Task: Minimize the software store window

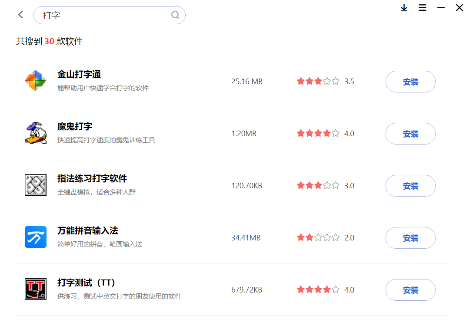Action: [x=441, y=8]
